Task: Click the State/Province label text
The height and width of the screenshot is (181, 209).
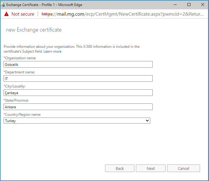Action: point(16,100)
